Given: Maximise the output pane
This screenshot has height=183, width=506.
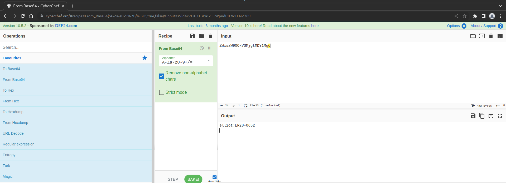Looking at the screenshot, I should click(500, 116).
